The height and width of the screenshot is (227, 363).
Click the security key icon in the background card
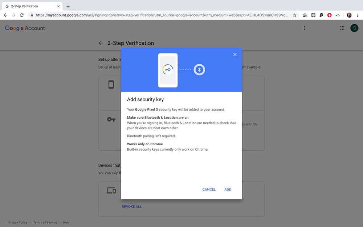(111, 119)
